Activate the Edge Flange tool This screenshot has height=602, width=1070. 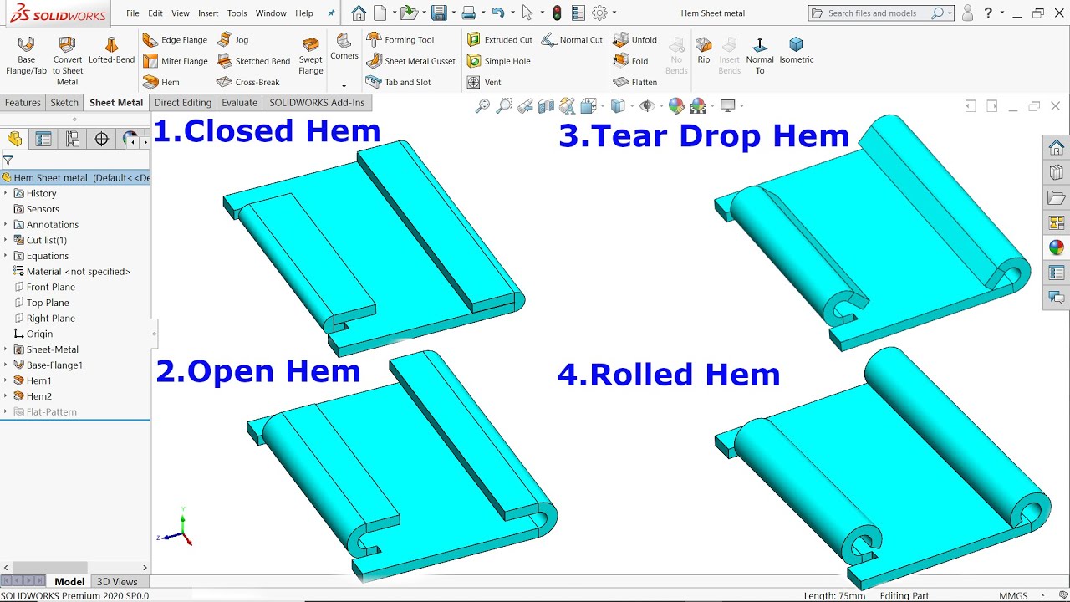click(175, 40)
